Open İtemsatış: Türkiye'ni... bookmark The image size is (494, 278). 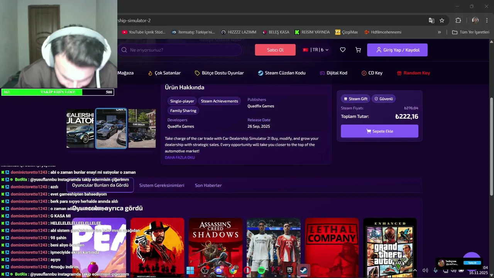[193, 32]
